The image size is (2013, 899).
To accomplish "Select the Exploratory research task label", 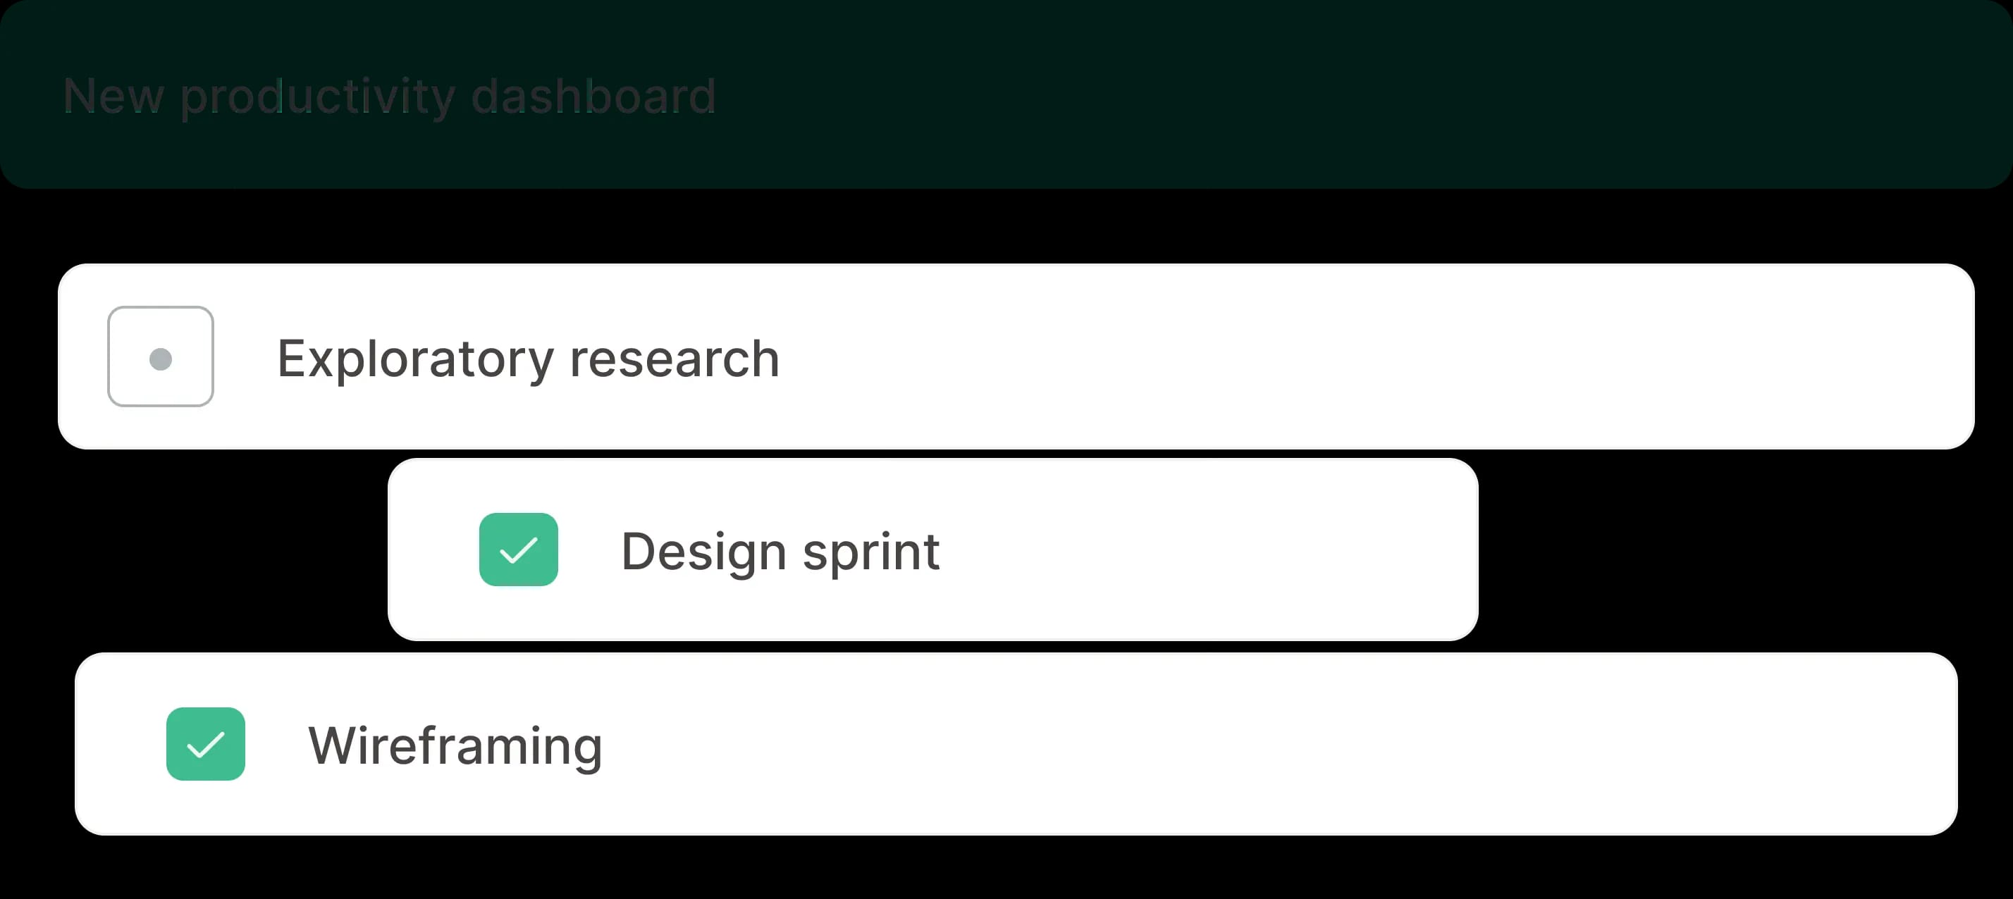I will (x=528, y=359).
